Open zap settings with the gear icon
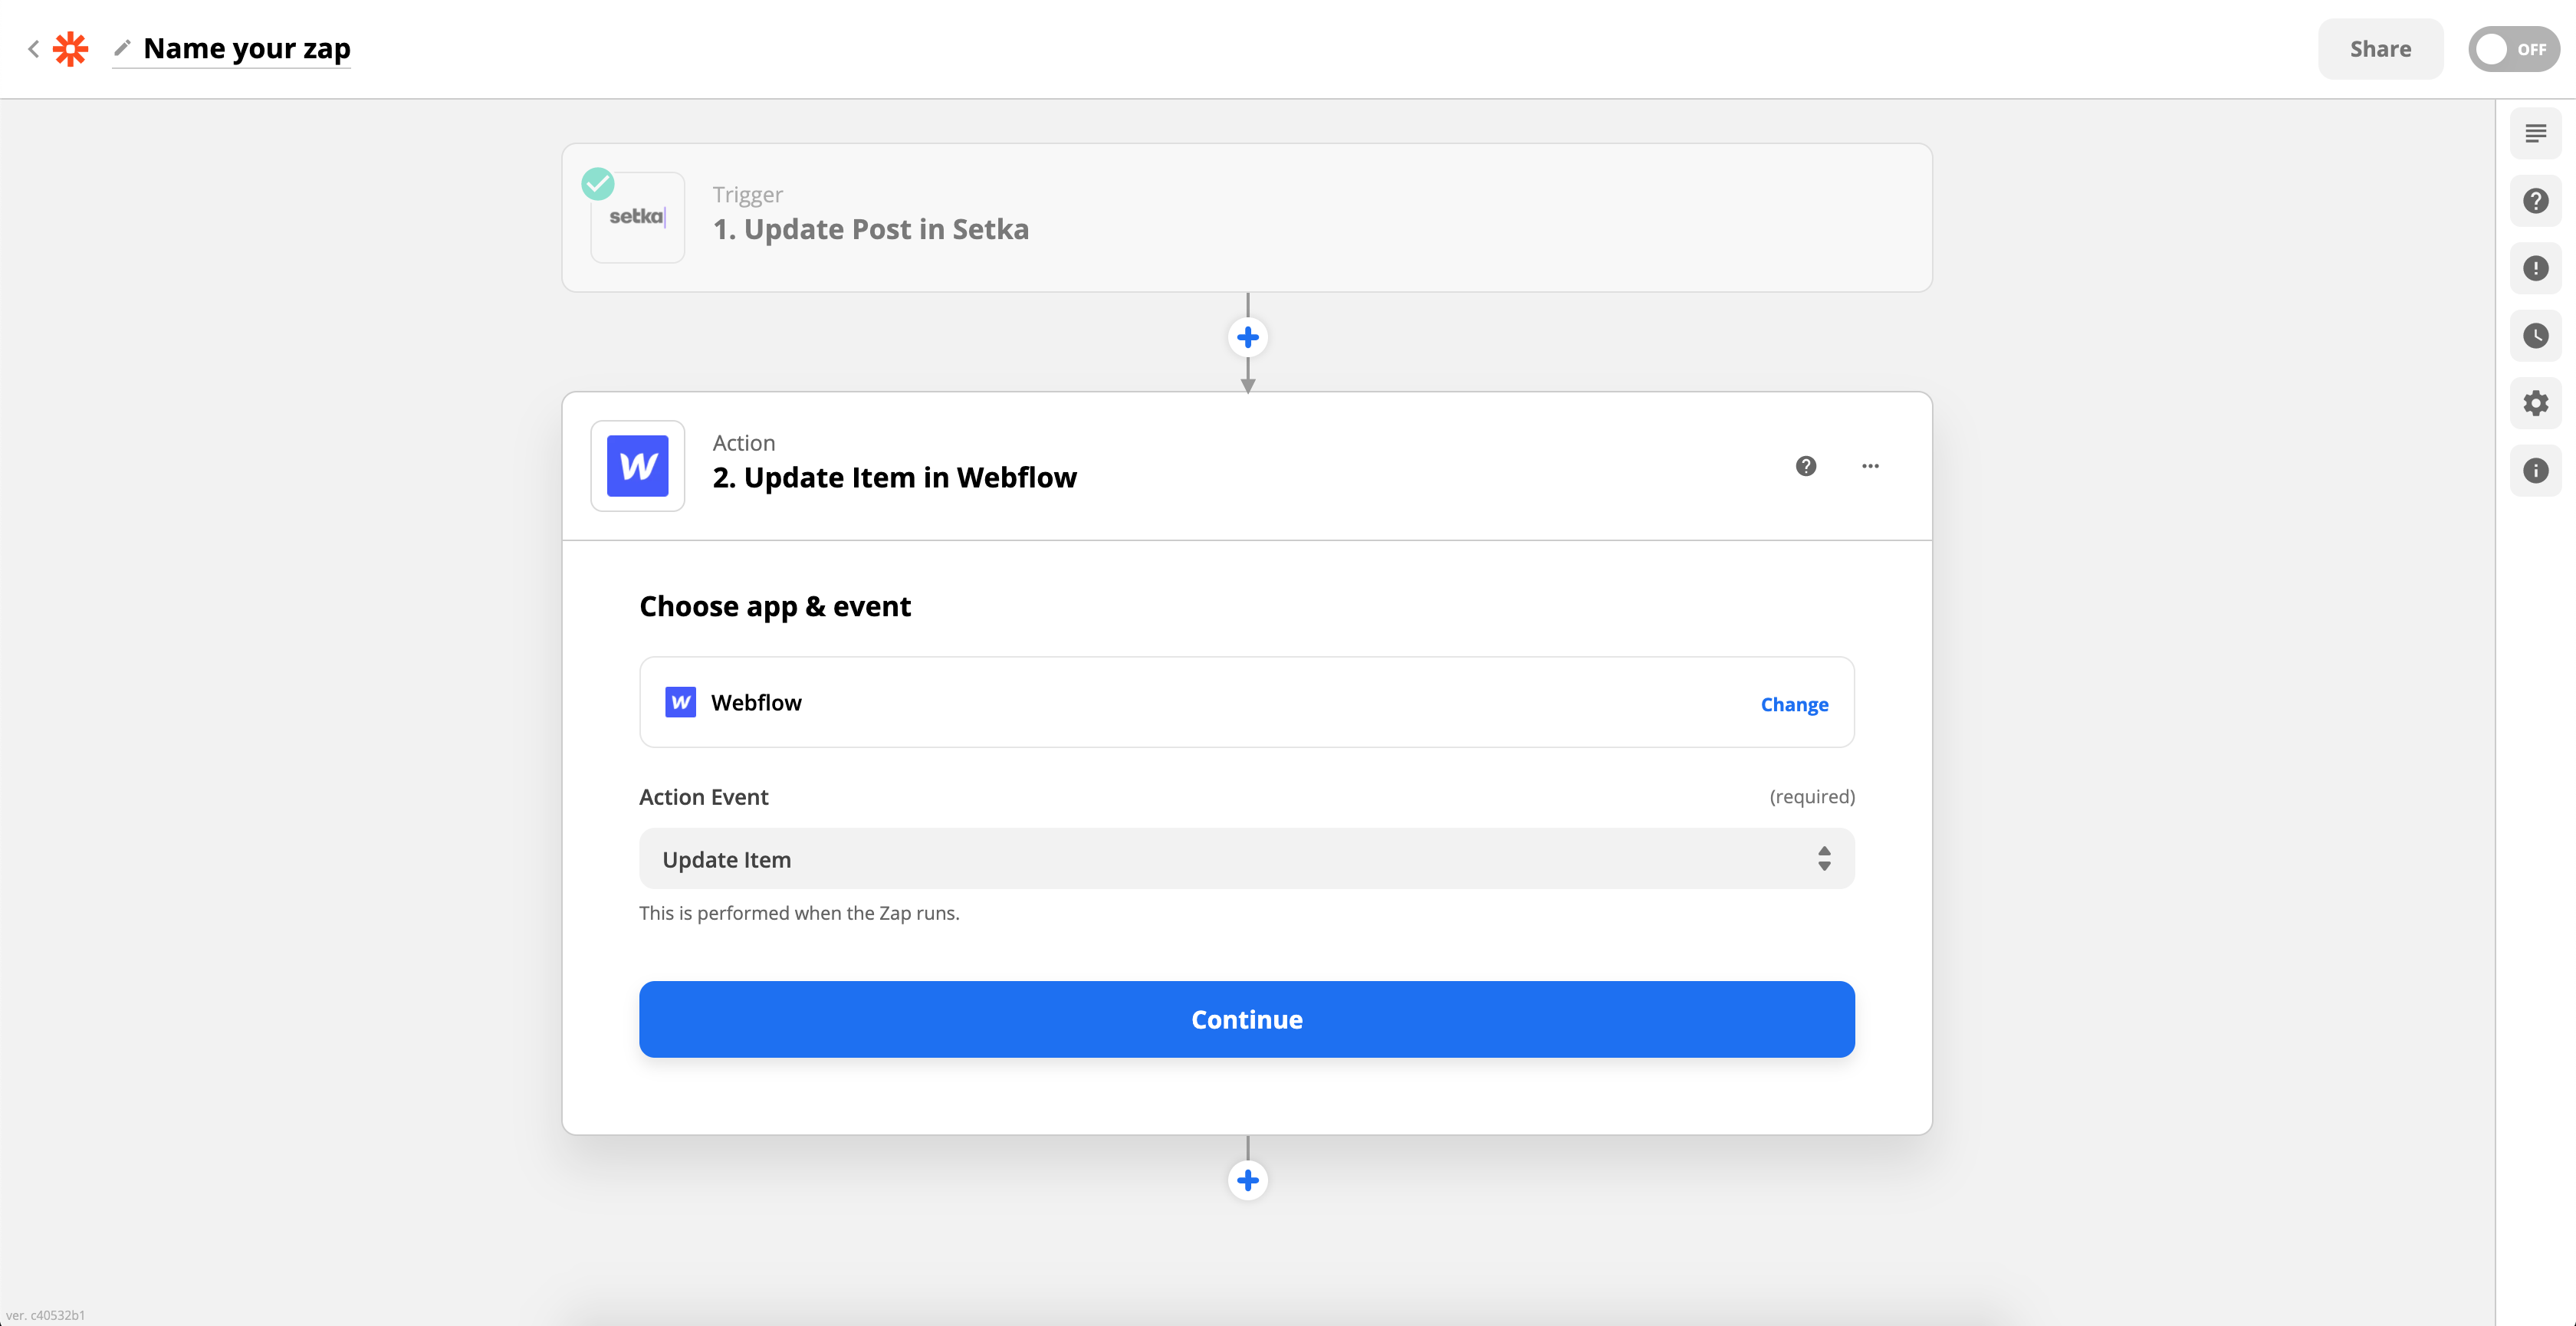2576x1326 pixels. pyautogui.click(x=2536, y=403)
